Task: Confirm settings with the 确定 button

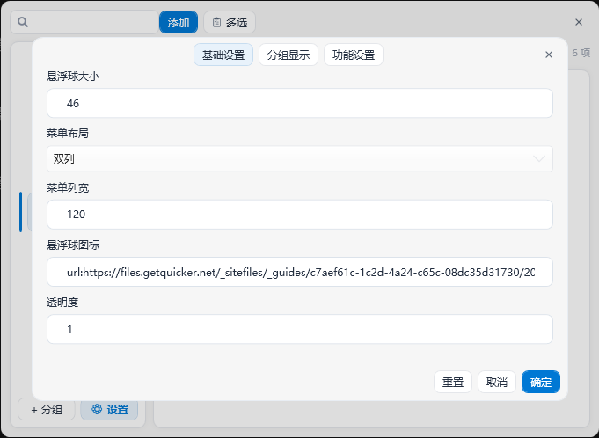Action: (541, 382)
